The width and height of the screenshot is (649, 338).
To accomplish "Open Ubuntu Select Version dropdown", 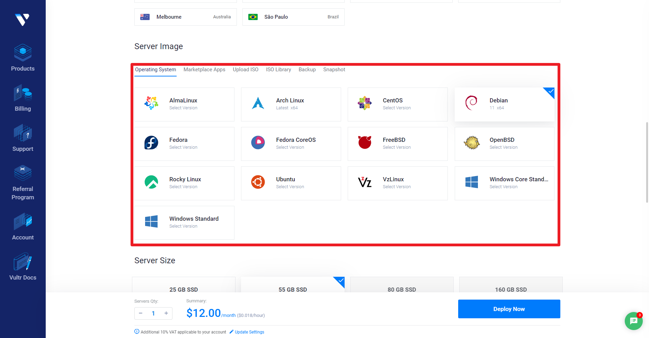I will [x=290, y=187].
